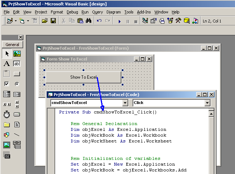Open the Query menu
The image size is (235, 174).
coord(97,12)
